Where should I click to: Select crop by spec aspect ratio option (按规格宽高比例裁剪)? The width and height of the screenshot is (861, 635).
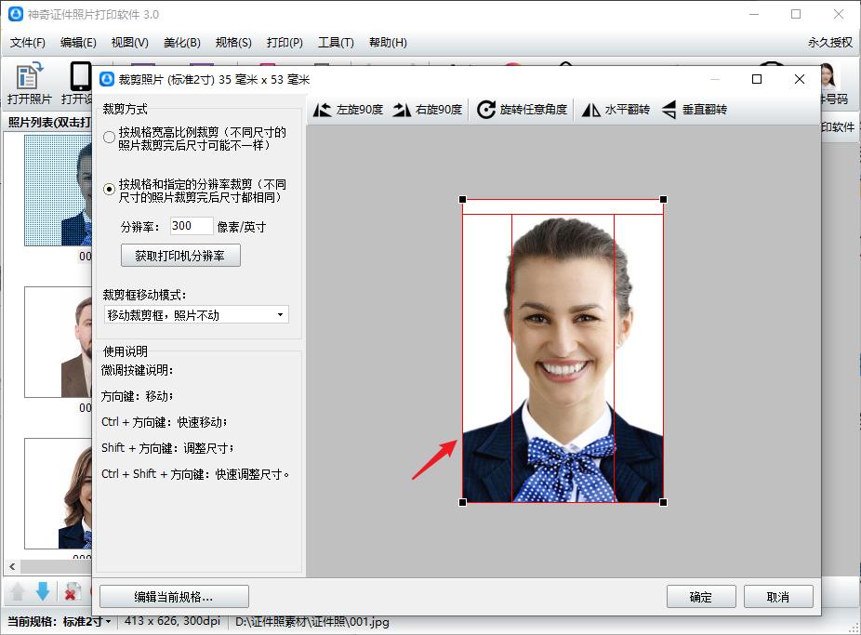(110, 138)
